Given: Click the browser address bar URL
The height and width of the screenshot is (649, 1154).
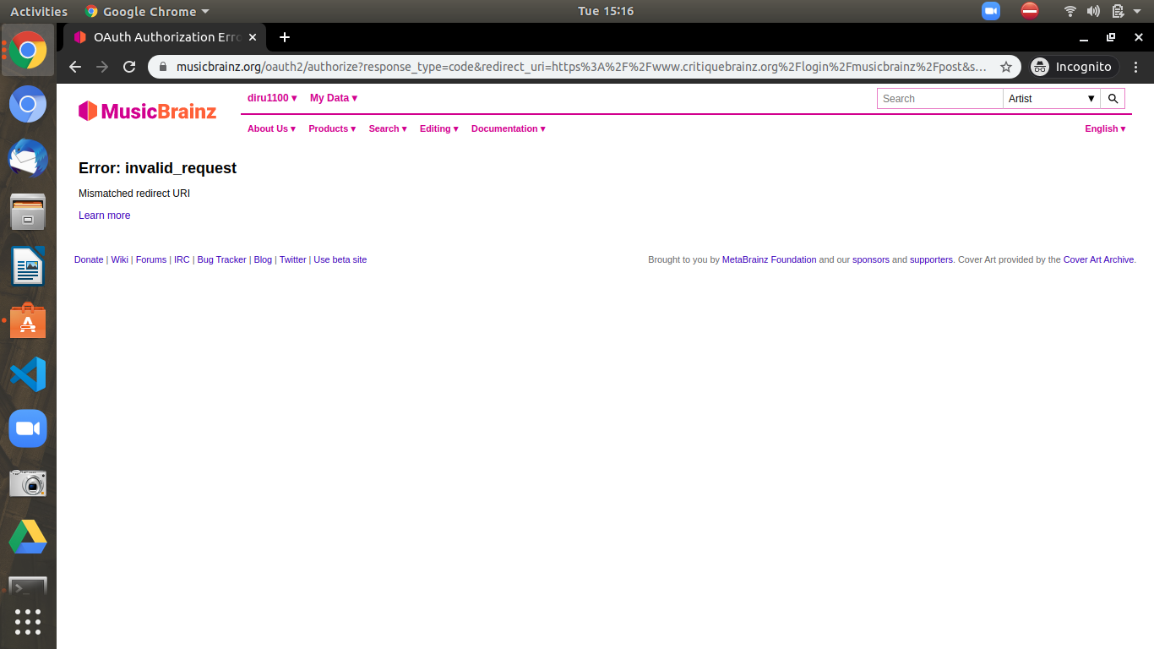Looking at the screenshot, I should point(581,67).
